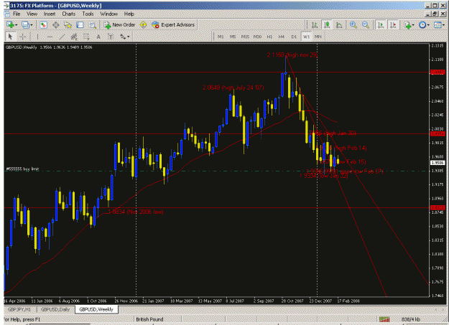Select the Text Label 'T' tool
449x325 pixels.
point(110,37)
